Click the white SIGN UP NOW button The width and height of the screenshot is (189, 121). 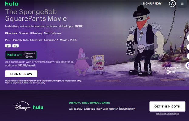pyautogui.click(x=21, y=74)
